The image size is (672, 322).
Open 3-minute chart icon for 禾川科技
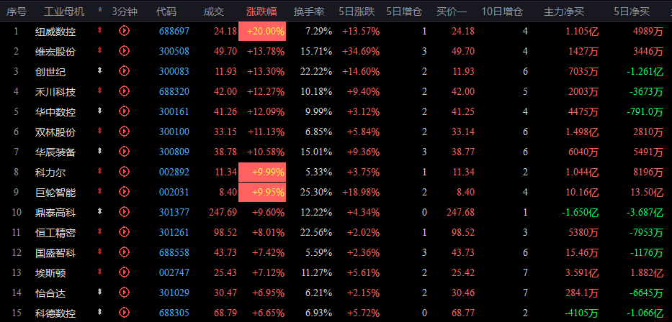tap(125, 91)
